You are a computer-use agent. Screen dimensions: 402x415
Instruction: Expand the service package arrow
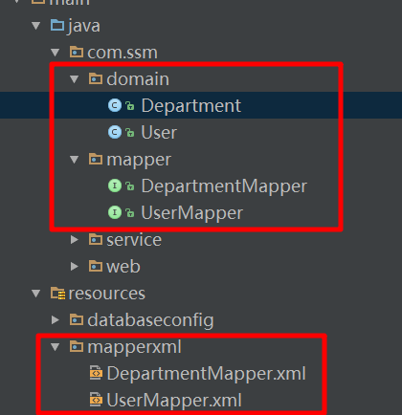click(x=75, y=240)
